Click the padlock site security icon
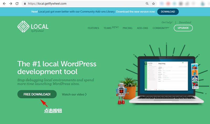Screen dimensions: 210x124 click(25, 4)
